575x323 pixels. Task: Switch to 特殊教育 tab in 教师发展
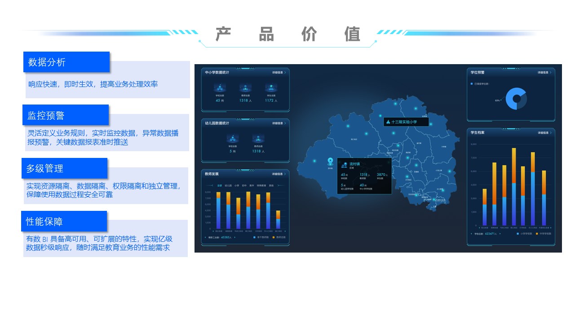click(x=261, y=185)
